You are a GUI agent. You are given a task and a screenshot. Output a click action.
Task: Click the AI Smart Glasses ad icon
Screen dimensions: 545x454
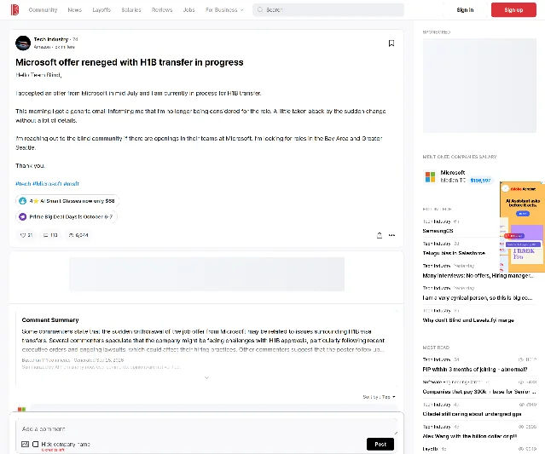coord(22,201)
